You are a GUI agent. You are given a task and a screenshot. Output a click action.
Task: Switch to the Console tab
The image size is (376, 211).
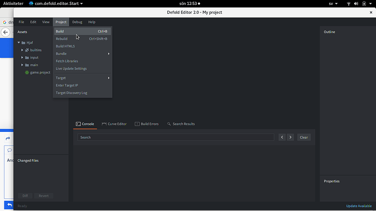pyautogui.click(x=85, y=124)
